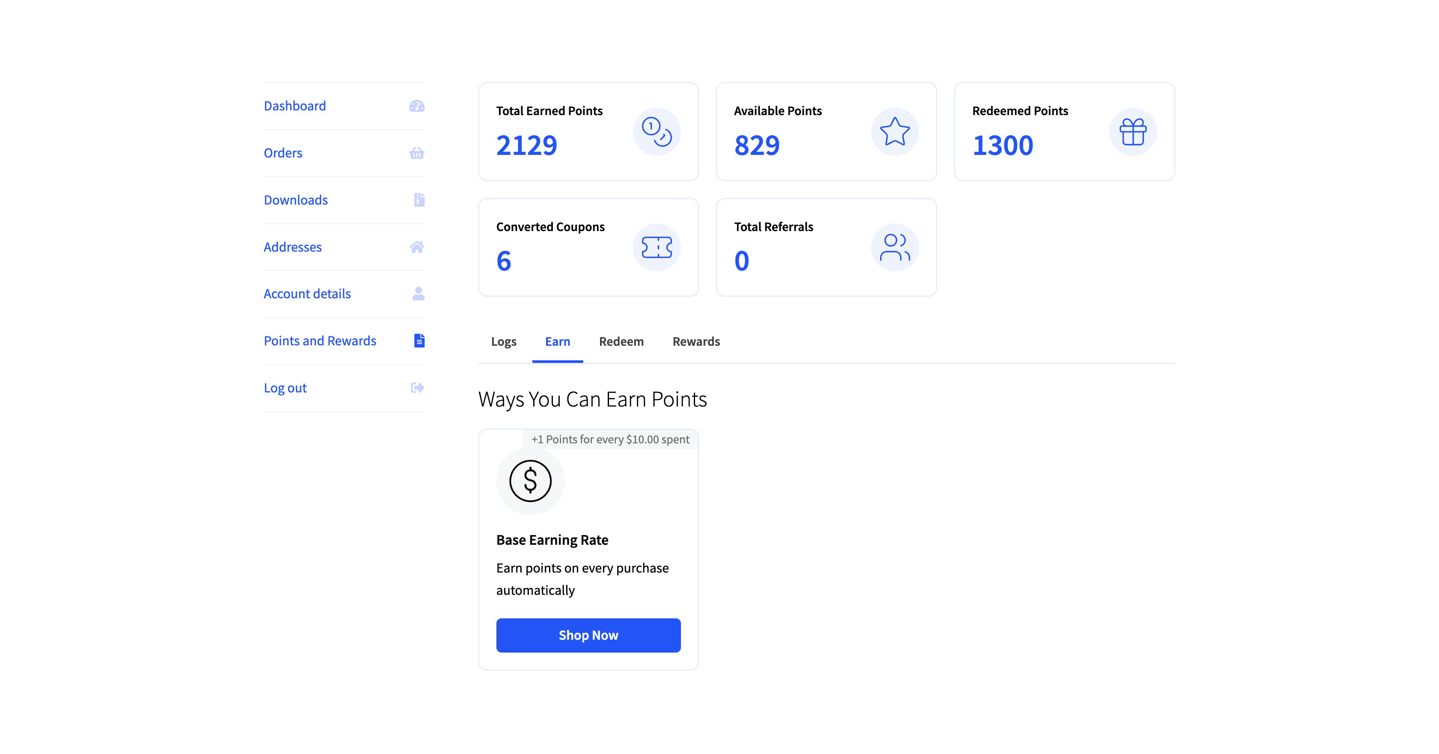This screenshot has width=1439, height=754.
Task: Click the Converted Coupons ticket icon
Action: pos(657,247)
